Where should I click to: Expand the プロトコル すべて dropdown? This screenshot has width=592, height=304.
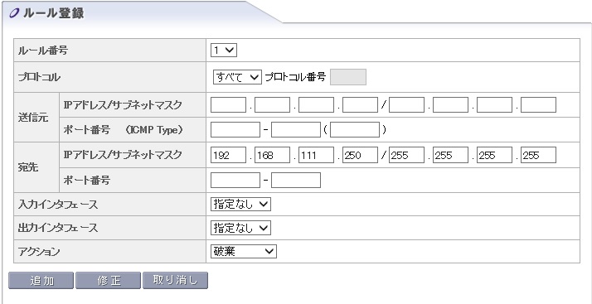click(x=237, y=77)
